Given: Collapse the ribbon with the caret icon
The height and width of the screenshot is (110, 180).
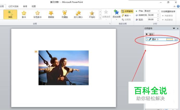Looking at the screenshot, I should [x=175, y=6].
